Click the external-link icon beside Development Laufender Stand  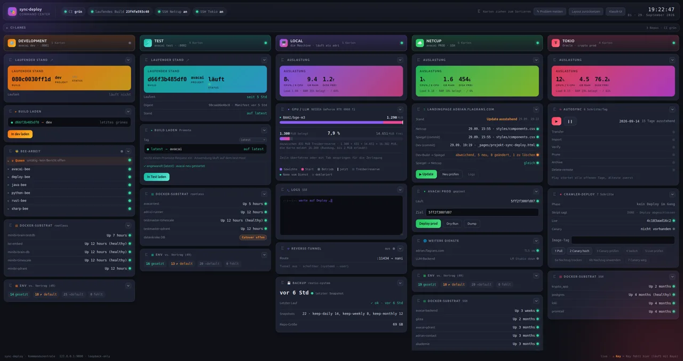(52, 60)
